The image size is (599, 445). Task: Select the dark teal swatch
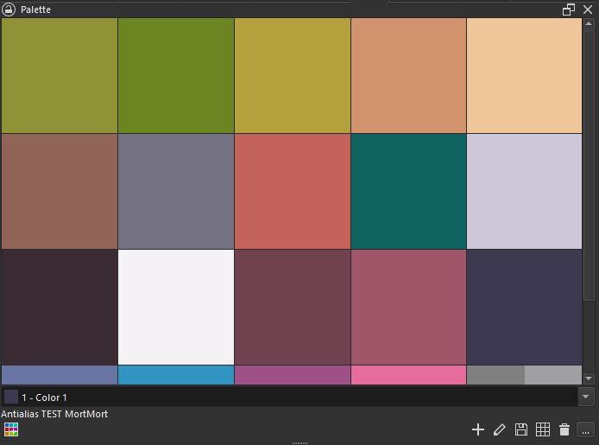coord(409,192)
